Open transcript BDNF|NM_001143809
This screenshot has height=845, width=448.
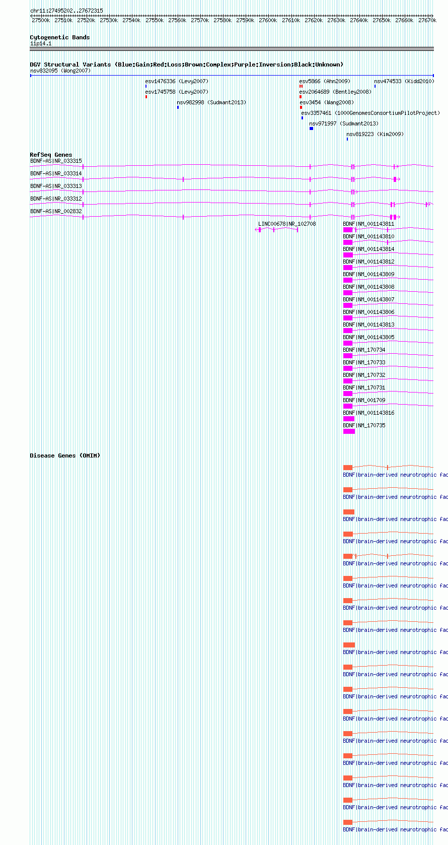pos(368,274)
